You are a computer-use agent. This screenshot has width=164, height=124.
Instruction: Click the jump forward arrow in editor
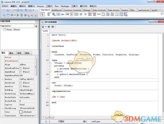pyautogui.click(x=53, y=27)
